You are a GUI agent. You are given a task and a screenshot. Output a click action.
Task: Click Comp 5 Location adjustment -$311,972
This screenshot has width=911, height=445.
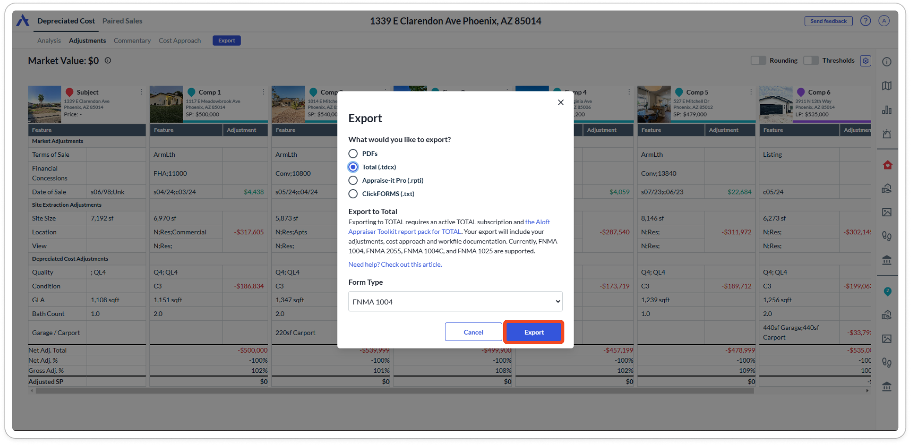coord(737,232)
